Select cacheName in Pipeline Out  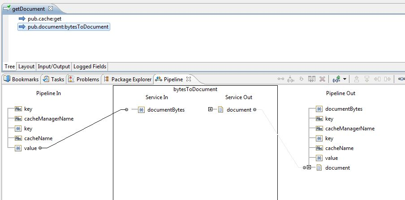340,148
